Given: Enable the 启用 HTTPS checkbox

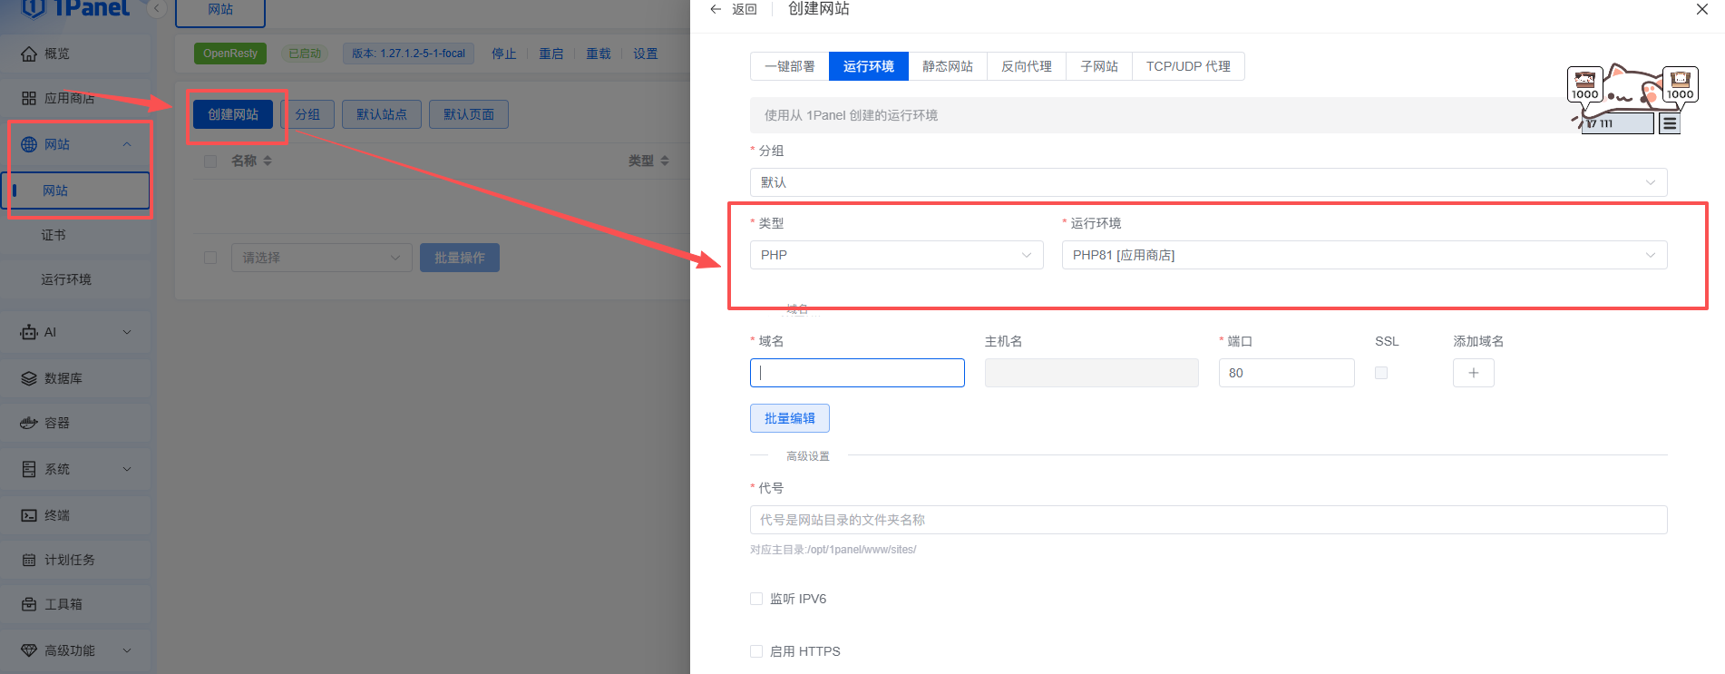Looking at the screenshot, I should click(x=756, y=651).
